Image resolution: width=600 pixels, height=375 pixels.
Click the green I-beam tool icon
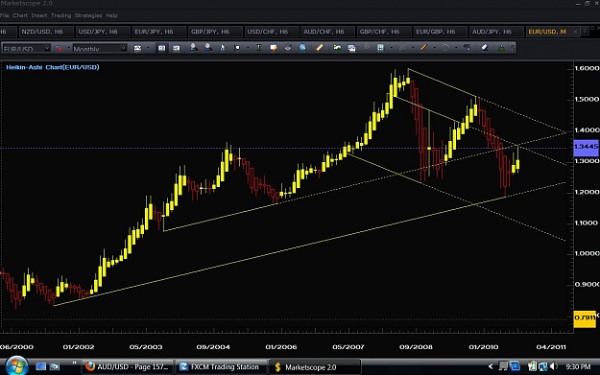(258, 48)
